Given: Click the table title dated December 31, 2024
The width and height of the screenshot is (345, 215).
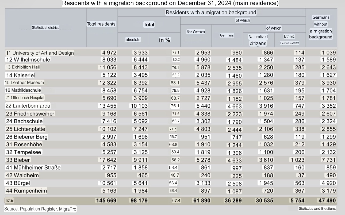Looking at the screenshot, I should 170,3.
